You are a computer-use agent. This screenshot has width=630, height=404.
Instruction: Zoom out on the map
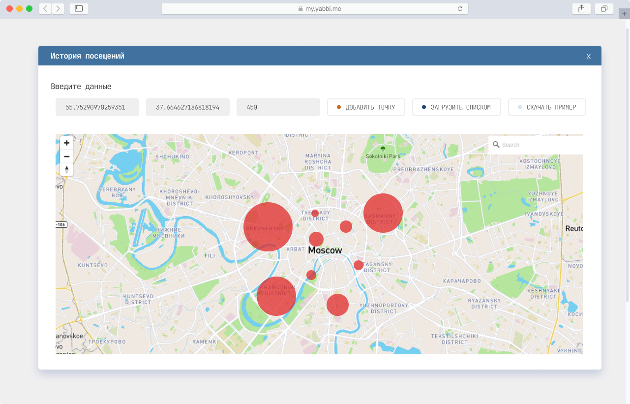pyautogui.click(x=67, y=156)
